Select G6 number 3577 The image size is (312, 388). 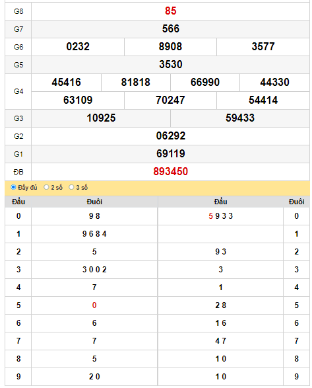pyautogui.click(x=263, y=46)
